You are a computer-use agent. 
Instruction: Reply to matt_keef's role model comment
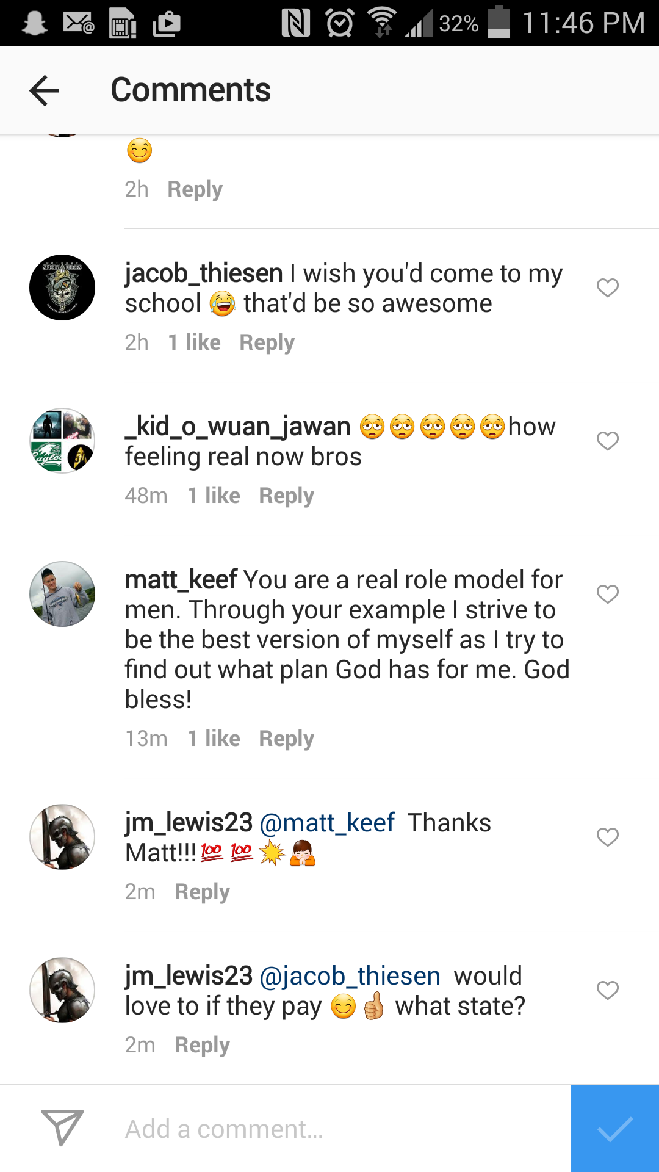pos(286,739)
